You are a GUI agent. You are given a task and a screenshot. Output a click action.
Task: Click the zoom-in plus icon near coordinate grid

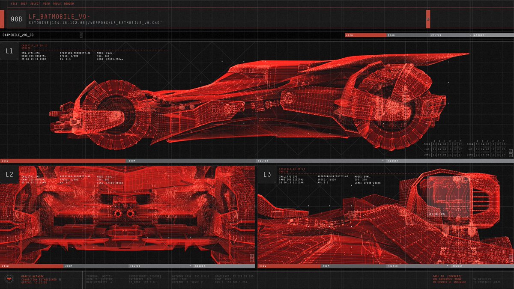pyautogui.click(x=511, y=151)
